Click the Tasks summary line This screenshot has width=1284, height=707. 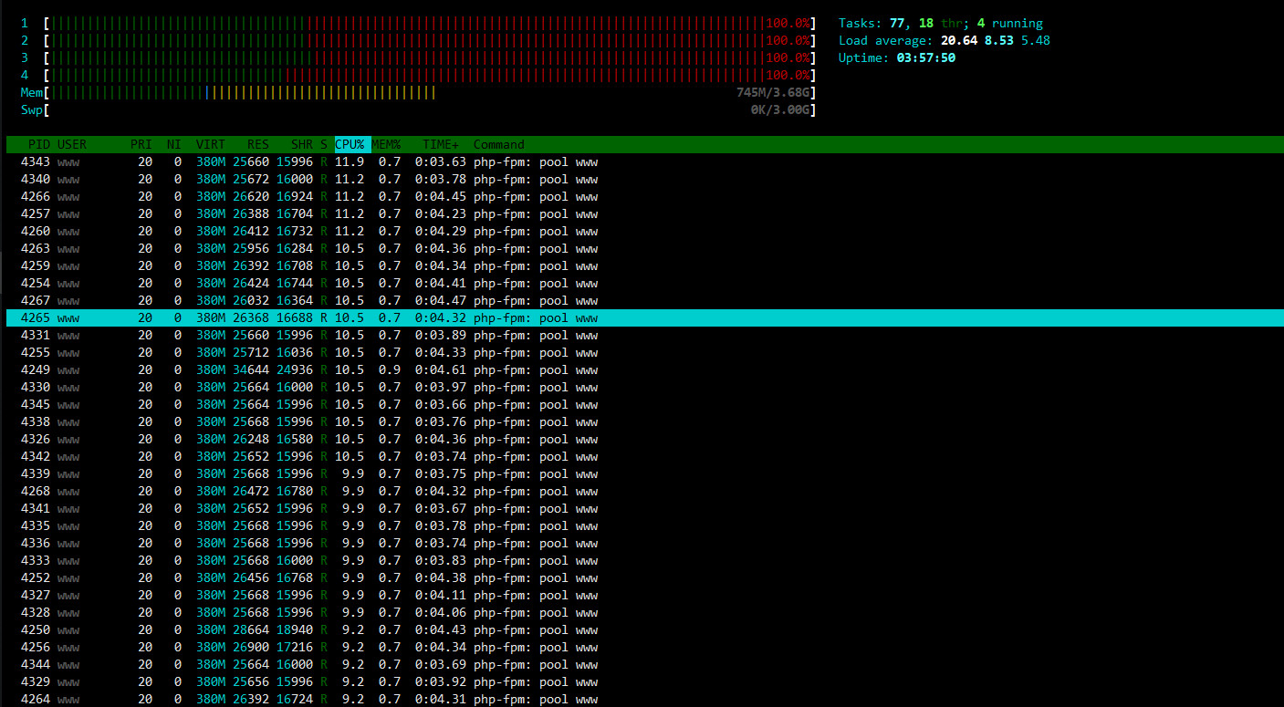click(941, 23)
